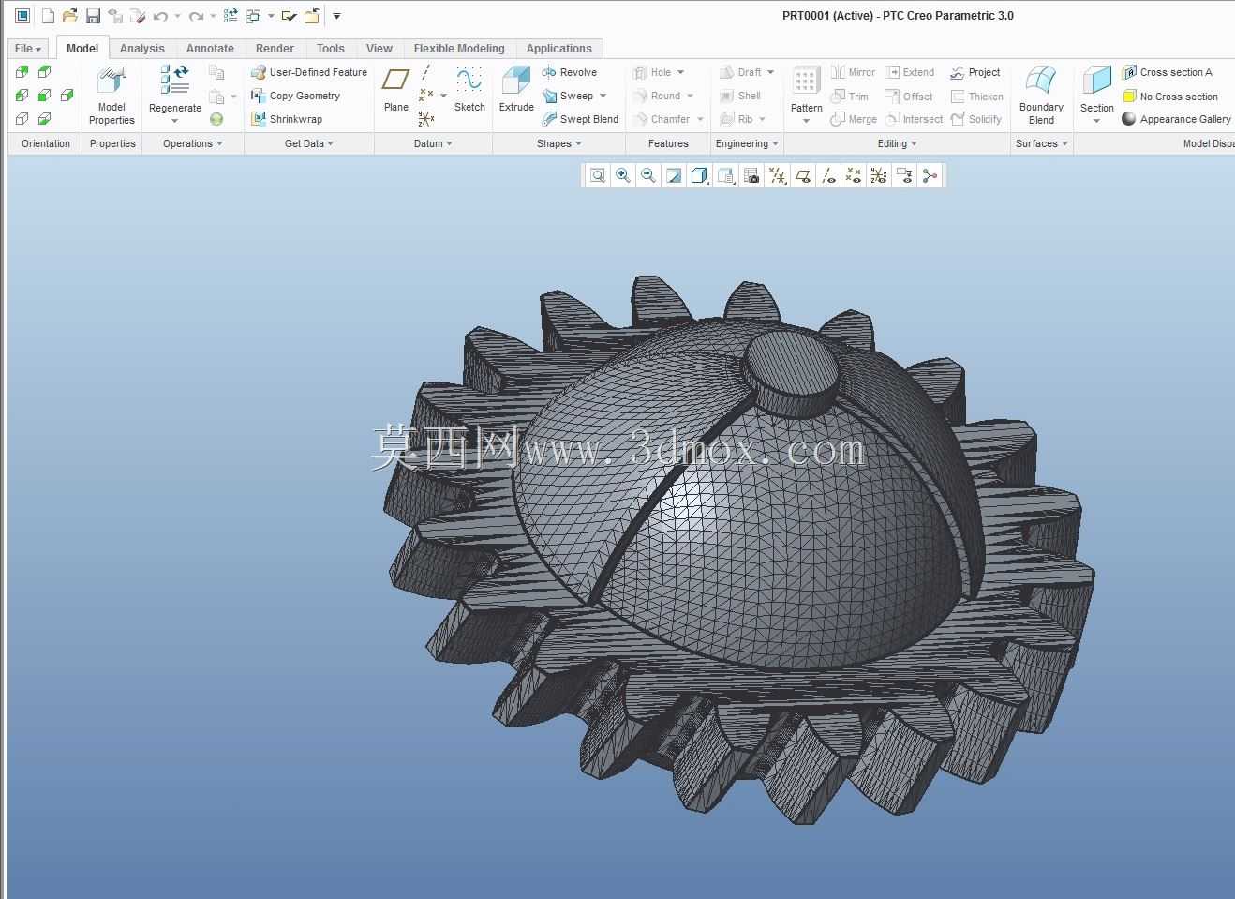Select the Revolve tool
The width and height of the screenshot is (1235, 899).
pos(570,72)
